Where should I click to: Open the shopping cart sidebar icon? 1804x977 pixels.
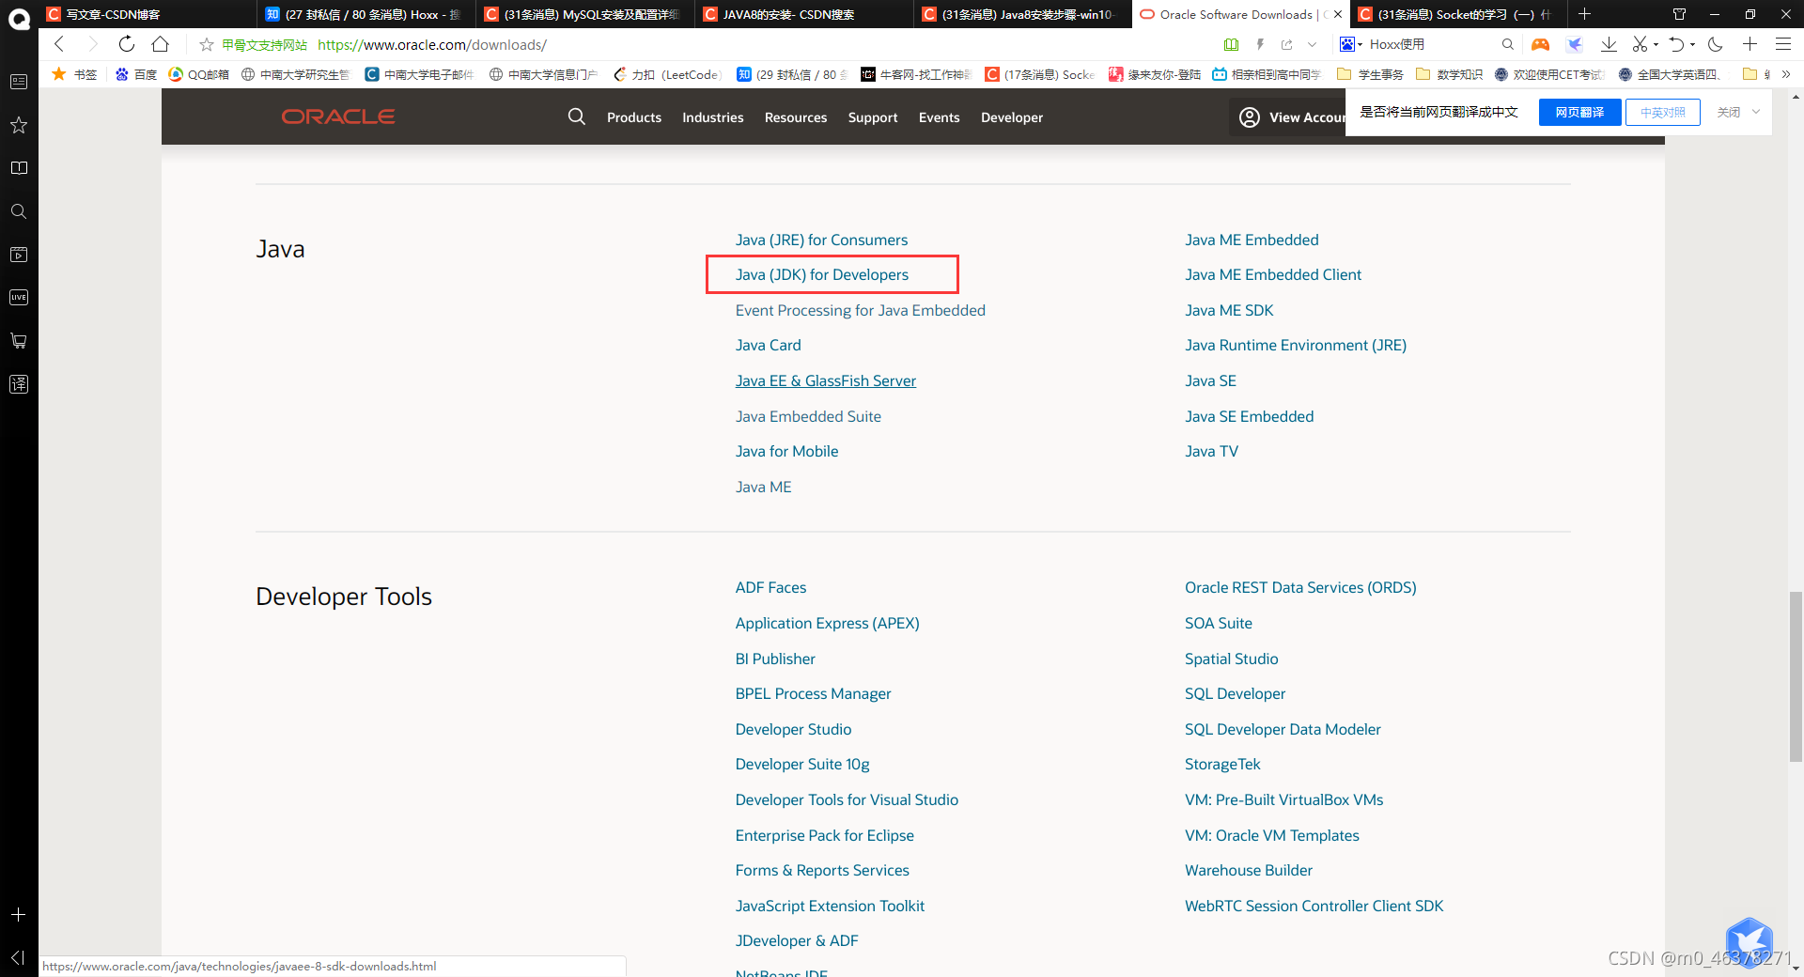(x=19, y=341)
